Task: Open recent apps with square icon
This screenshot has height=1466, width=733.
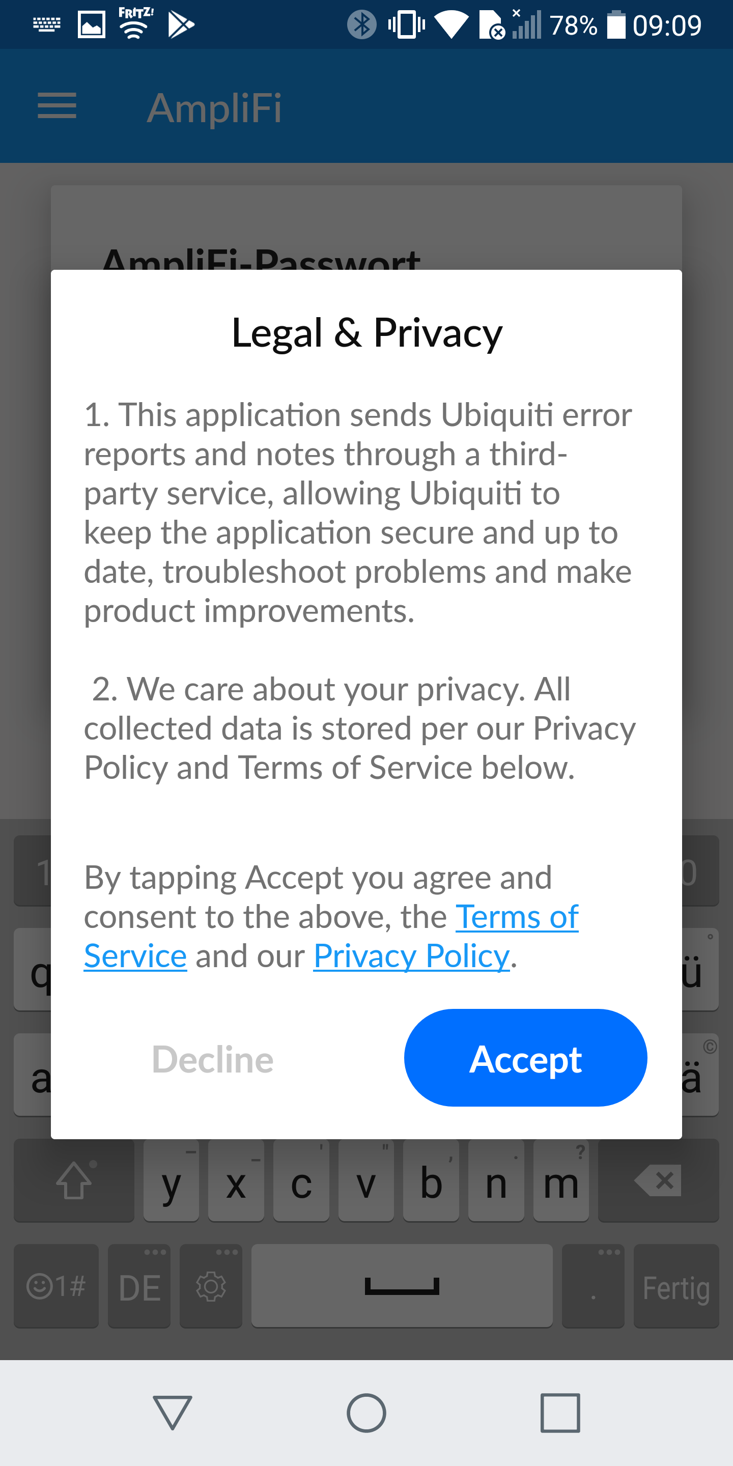Action: click(560, 1413)
